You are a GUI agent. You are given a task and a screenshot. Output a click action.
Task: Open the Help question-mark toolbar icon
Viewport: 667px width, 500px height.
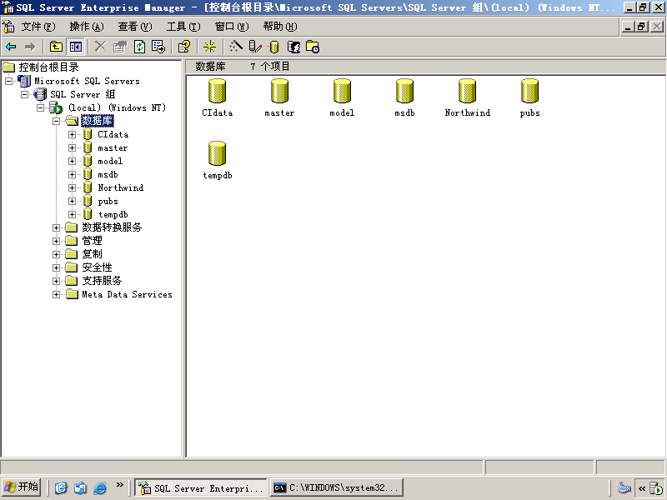(x=184, y=47)
